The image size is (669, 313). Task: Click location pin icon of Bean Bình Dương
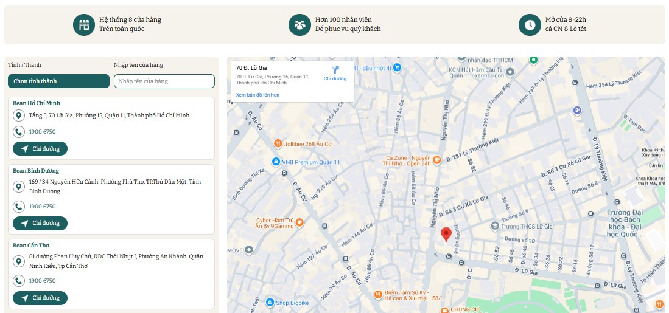[19, 187]
